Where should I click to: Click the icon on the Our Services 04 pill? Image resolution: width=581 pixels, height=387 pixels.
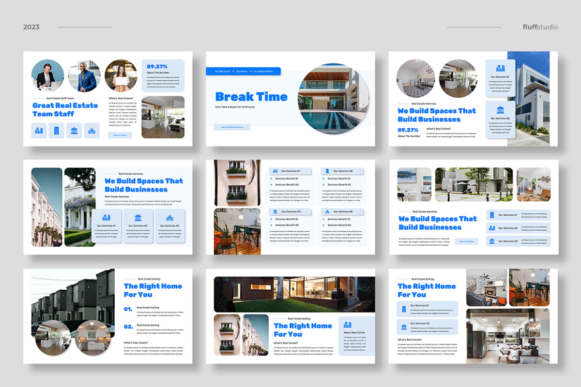pos(327,211)
